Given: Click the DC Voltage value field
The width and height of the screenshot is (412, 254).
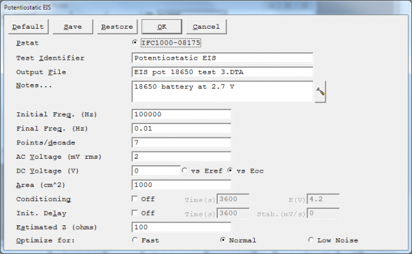Looking at the screenshot, I should (x=156, y=171).
